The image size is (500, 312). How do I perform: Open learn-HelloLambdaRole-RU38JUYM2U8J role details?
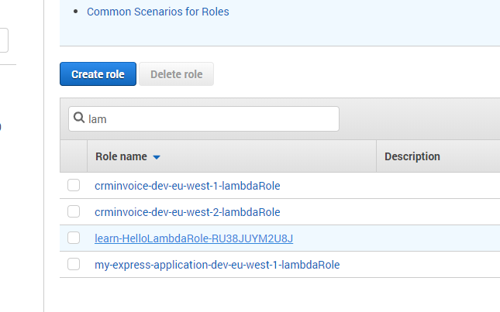pyautogui.click(x=194, y=238)
